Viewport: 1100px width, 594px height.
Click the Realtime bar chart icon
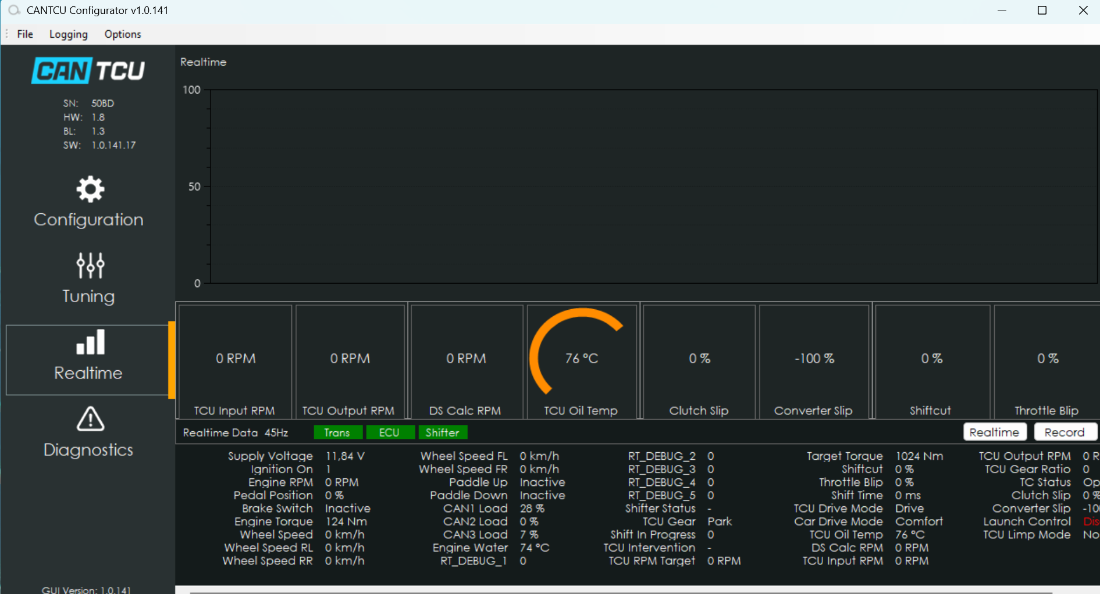click(90, 342)
